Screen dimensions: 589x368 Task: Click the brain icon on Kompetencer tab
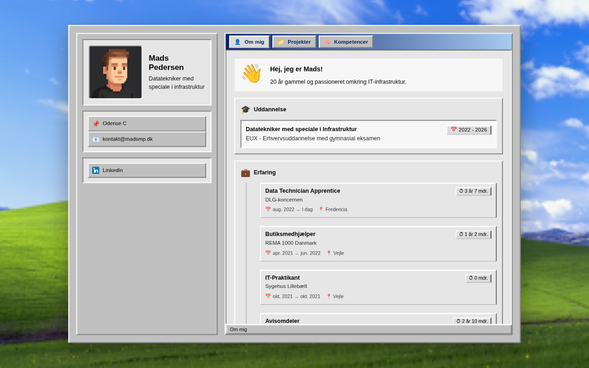pos(327,42)
